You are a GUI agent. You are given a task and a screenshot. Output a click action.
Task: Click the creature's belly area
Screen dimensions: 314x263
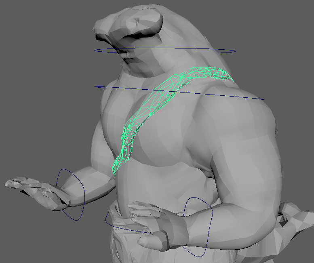tap(162, 182)
